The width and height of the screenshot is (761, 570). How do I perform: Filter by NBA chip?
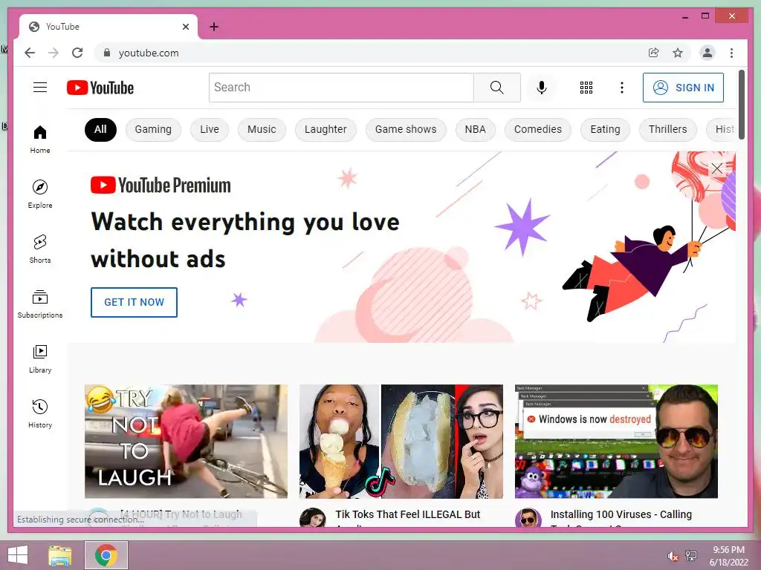475,129
